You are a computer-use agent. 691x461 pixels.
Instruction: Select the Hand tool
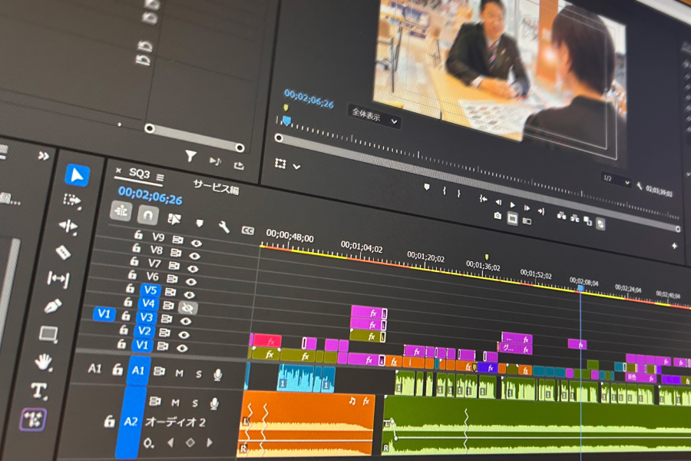pyautogui.click(x=43, y=362)
